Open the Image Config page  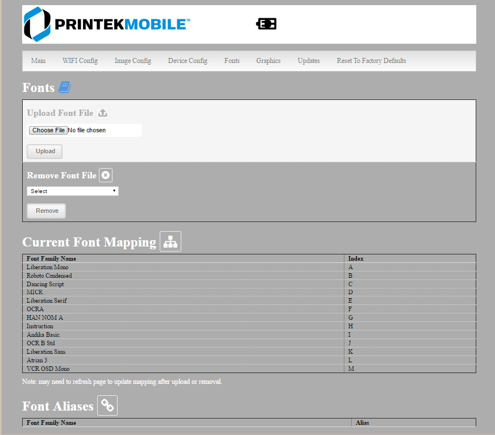133,61
